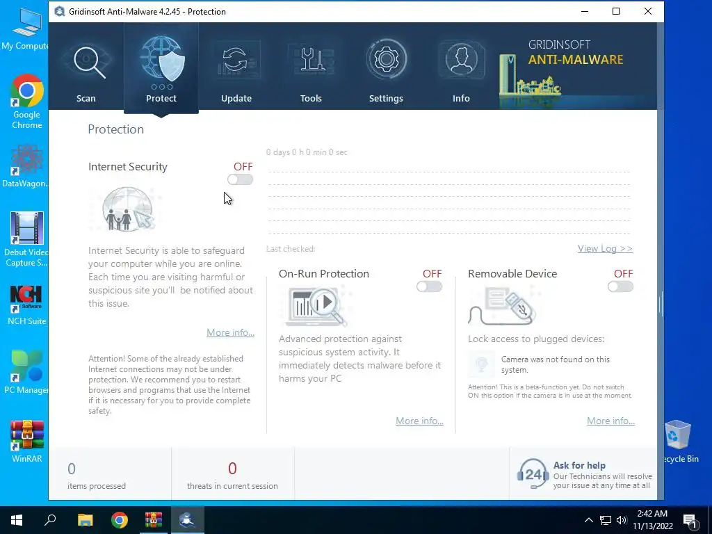Select the Protect tab

tap(161, 69)
